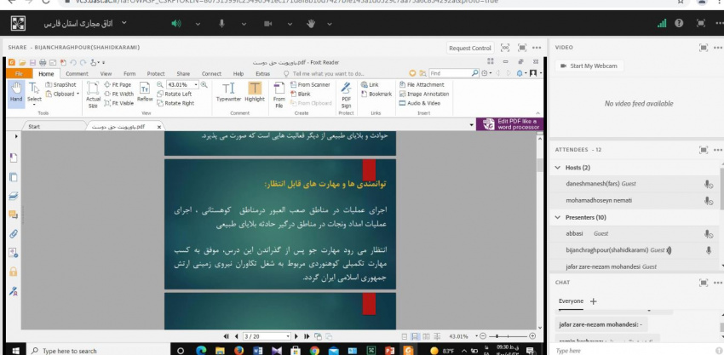Click the Request Control button
724x355 pixels.
[470, 48]
